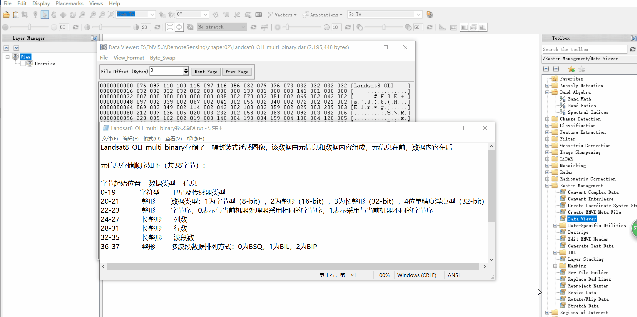Click the Next Page button

(206, 72)
